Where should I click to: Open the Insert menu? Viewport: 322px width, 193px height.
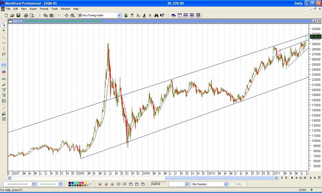coord(33,9)
